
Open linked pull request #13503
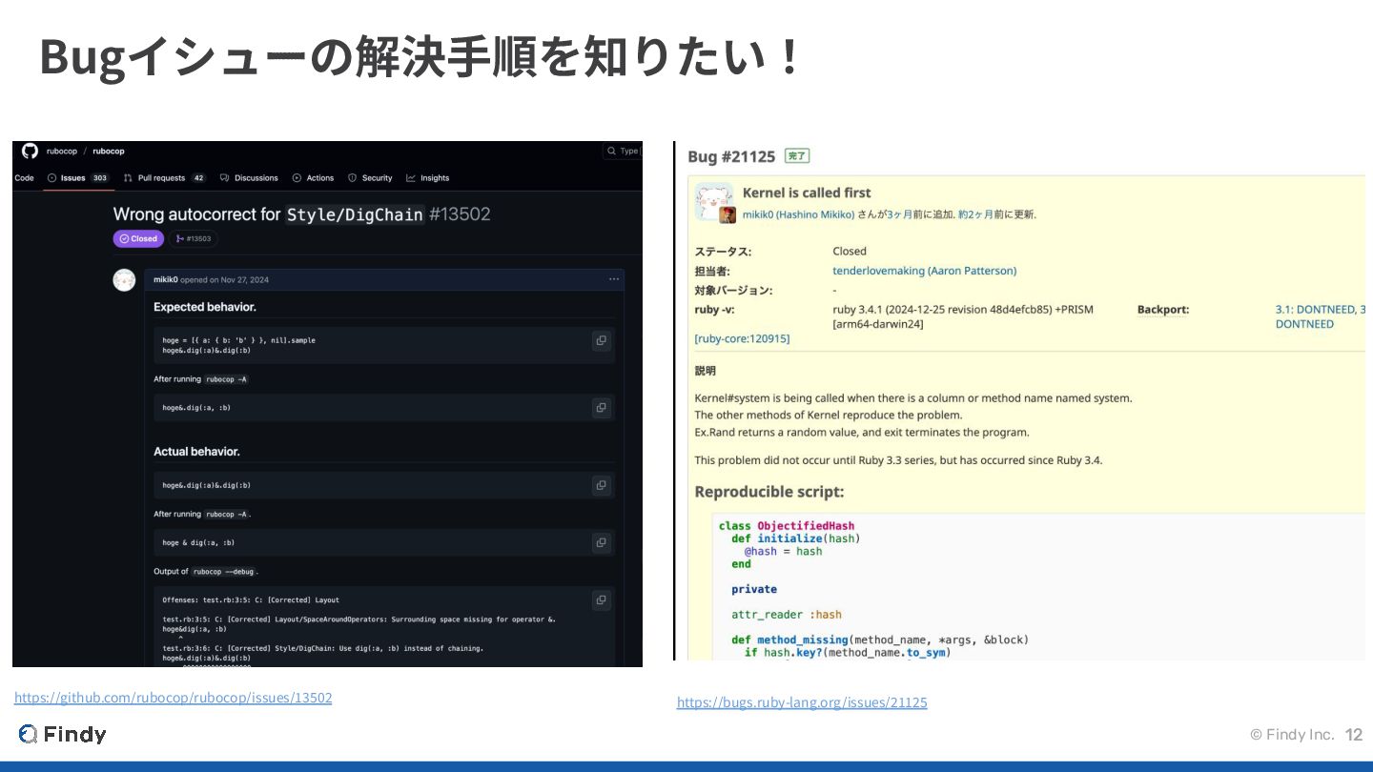click(x=194, y=238)
